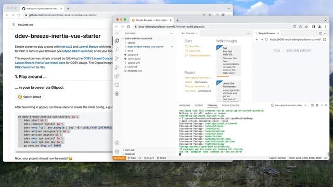Click reload in the Gitpod browser window
This screenshot has width=333, height=187.
tap(129, 26)
